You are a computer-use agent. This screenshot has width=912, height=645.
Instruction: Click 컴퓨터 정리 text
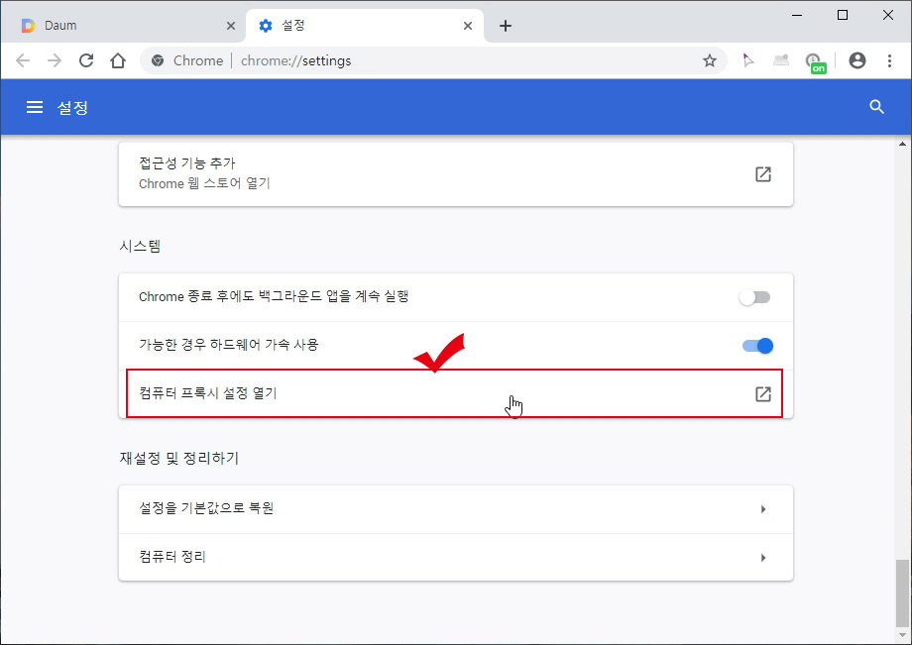pos(172,557)
